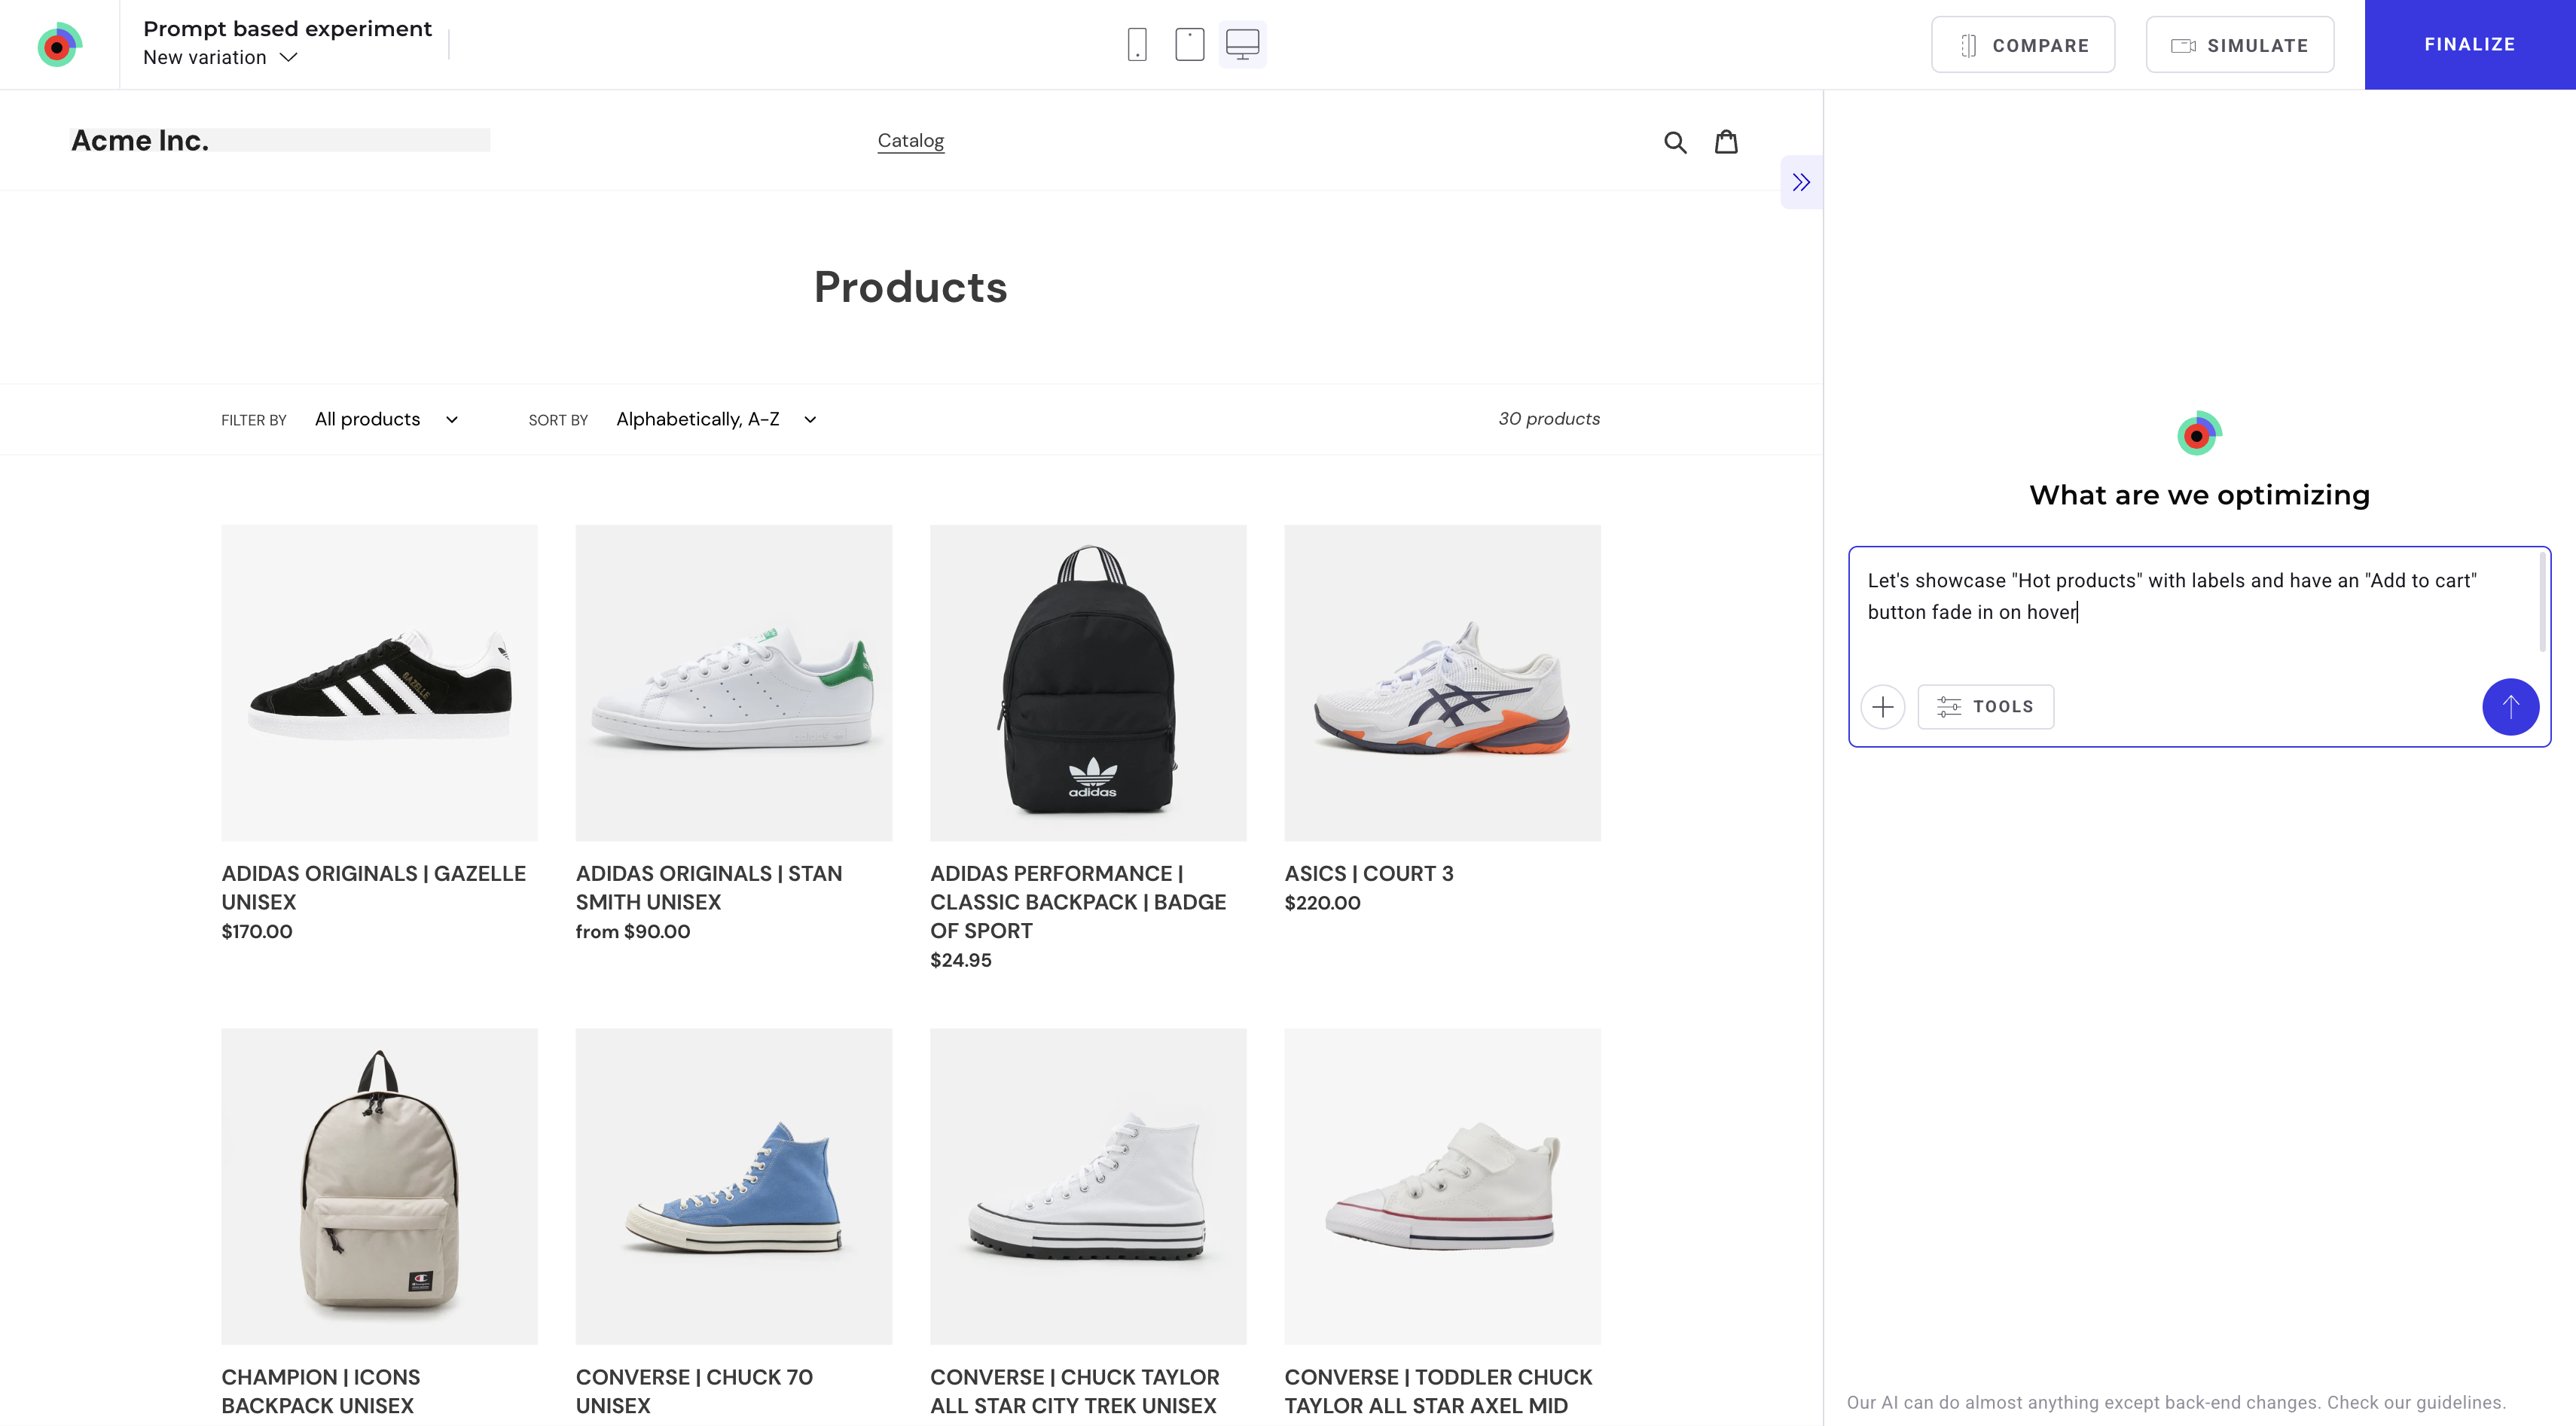Enable desktop preview mode
This screenshot has width=2576, height=1426.
click(x=1242, y=44)
